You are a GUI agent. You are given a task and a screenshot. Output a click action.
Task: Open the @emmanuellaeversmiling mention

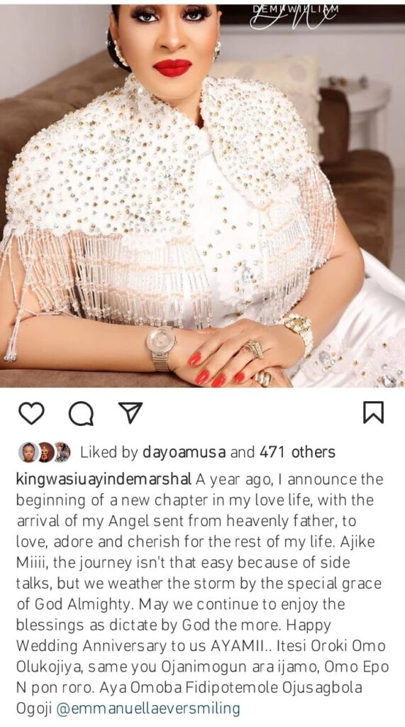148,709
